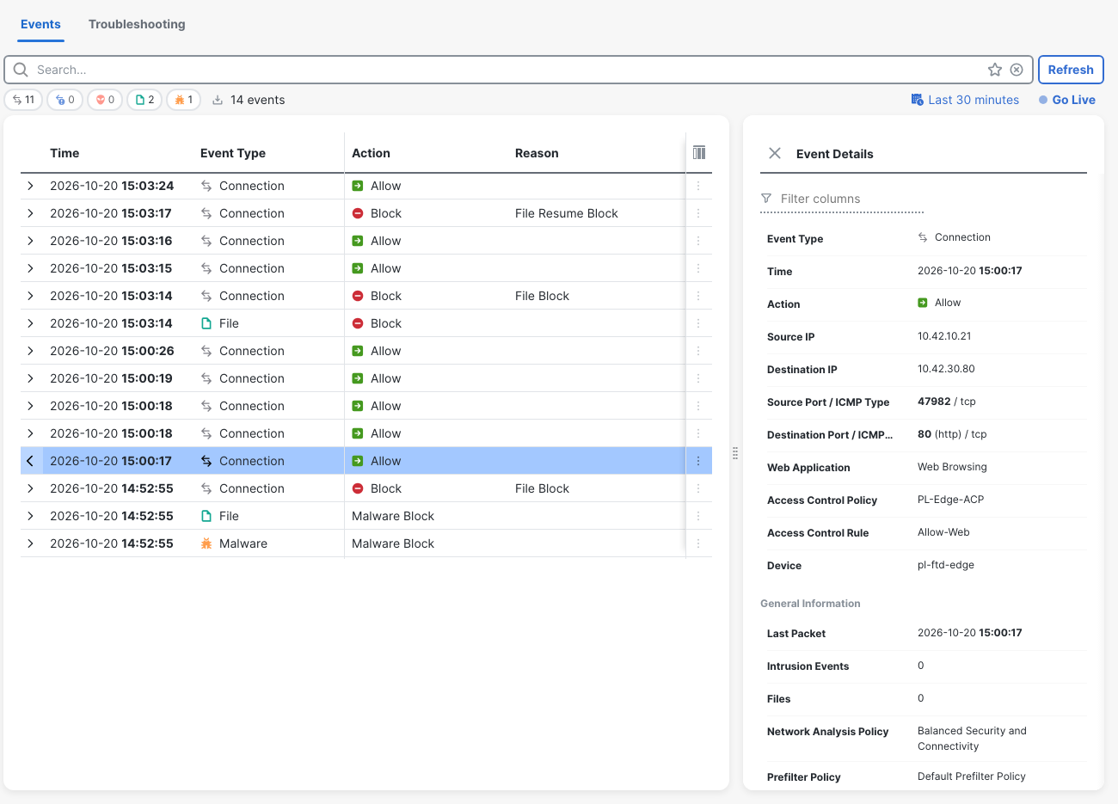
Task: Collapse the selected 15:00:17 event row
Action: pos(30,461)
